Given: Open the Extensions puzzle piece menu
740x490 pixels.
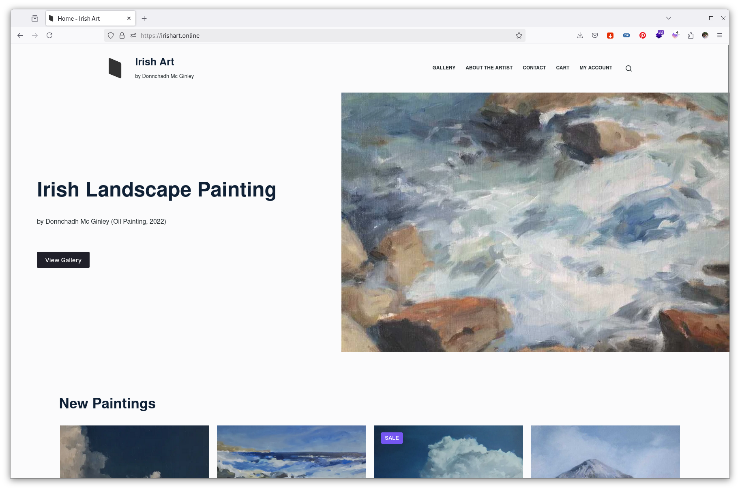Looking at the screenshot, I should (x=691, y=35).
